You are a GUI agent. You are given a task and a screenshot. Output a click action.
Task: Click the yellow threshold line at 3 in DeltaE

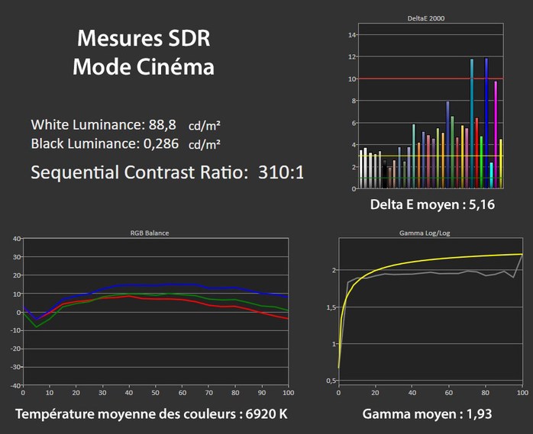point(431,156)
